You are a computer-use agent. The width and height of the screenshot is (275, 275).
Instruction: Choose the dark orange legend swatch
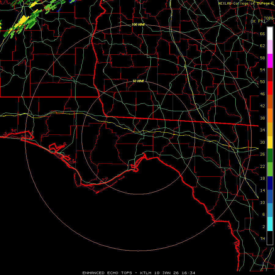[270, 102]
